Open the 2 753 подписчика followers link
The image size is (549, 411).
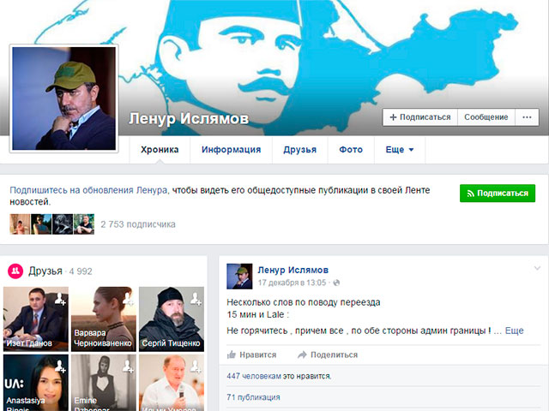(x=138, y=224)
